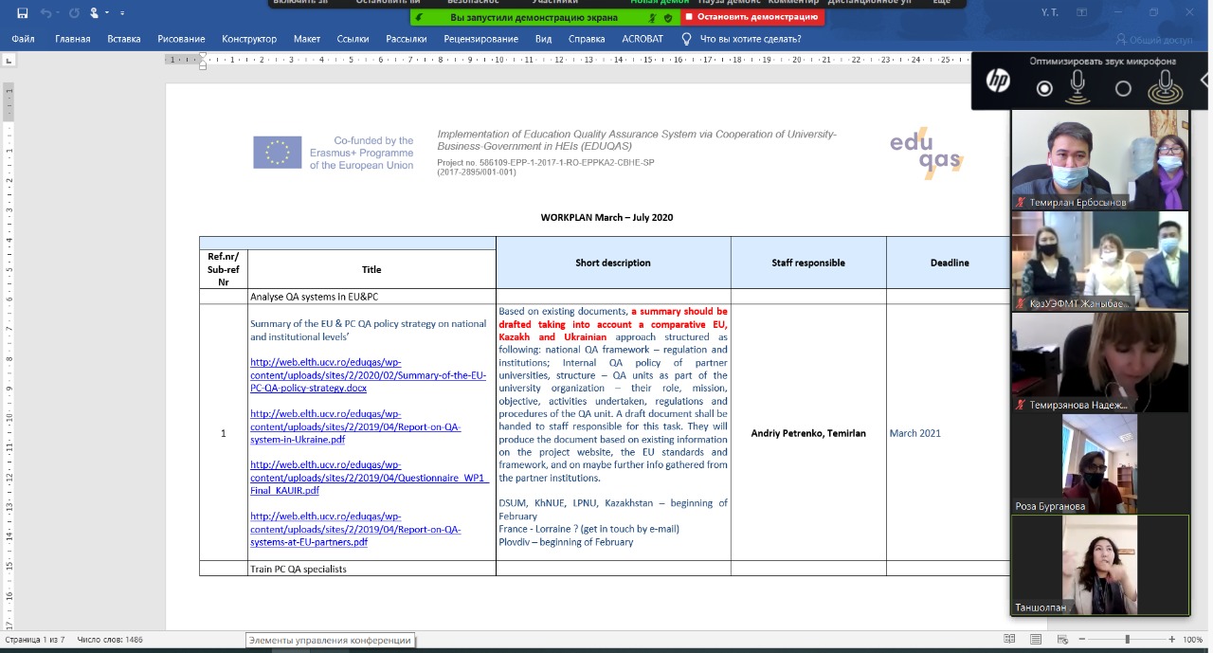Viewport: 1213px width, 653px height.
Task: Select Роза Бурганова video thumbnail
Action: (1099, 463)
